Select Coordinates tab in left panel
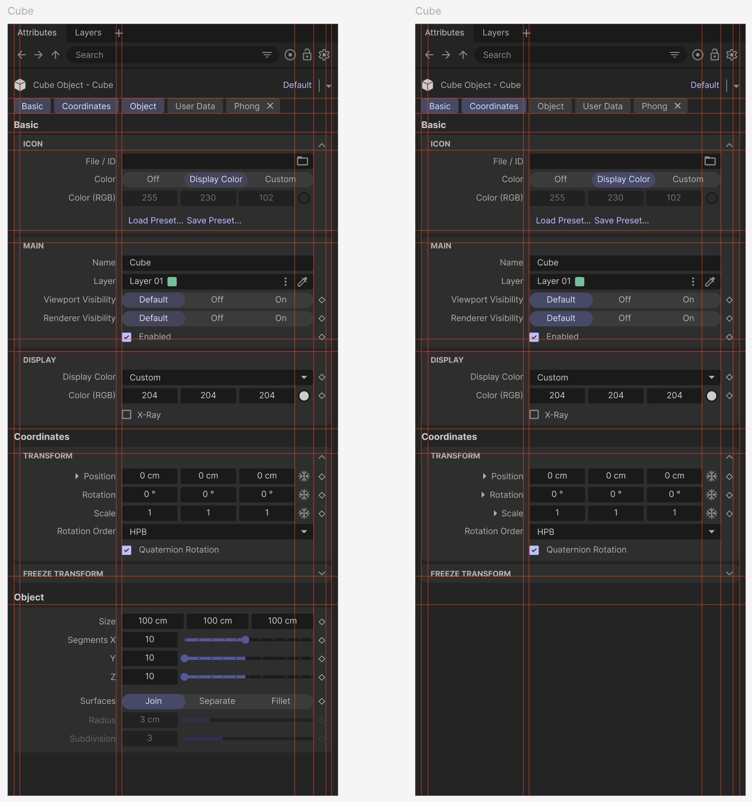 [x=86, y=106]
